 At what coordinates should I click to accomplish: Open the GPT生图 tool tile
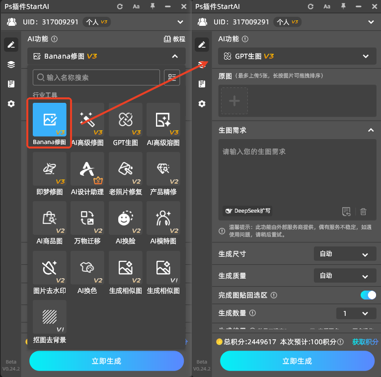[125, 120]
